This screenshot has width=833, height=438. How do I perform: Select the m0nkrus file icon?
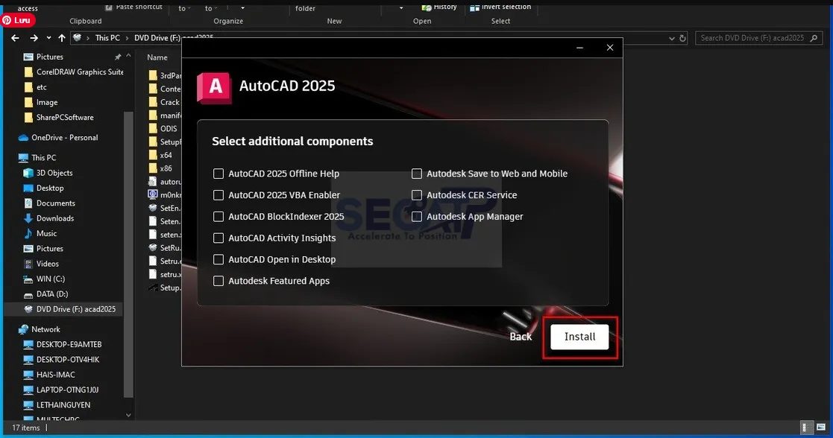coord(151,195)
